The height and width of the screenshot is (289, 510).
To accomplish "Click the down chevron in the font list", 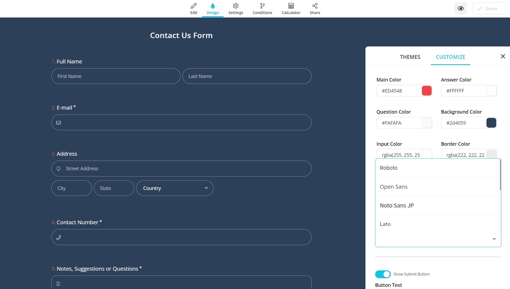I will click(494, 239).
